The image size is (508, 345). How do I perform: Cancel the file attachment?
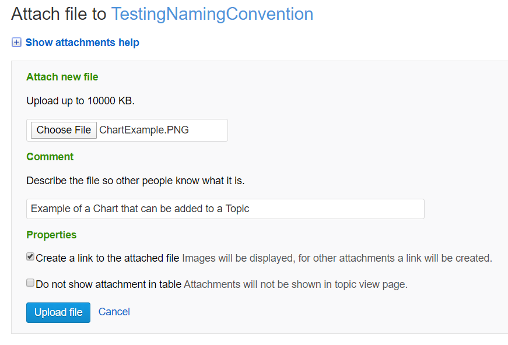[114, 312]
